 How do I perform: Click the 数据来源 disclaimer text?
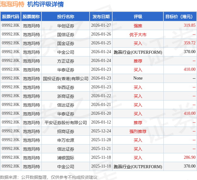(x=49, y=177)
